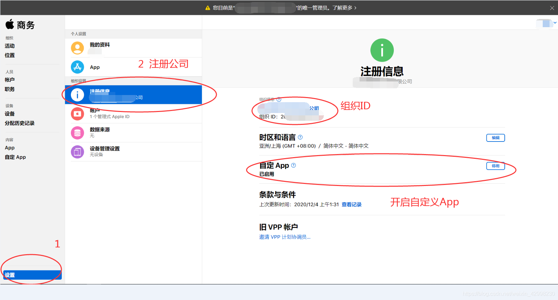Click help icon beside 组织信息
The height and width of the screenshot is (300, 558).
tap(279, 99)
